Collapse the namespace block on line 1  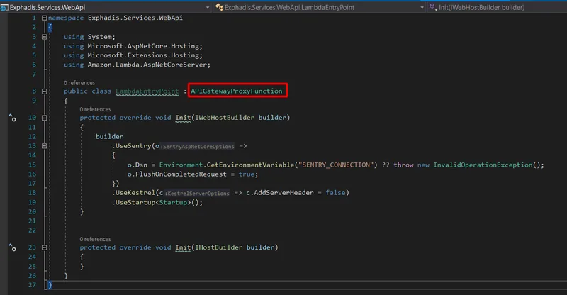pyautogui.click(x=44, y=18)
